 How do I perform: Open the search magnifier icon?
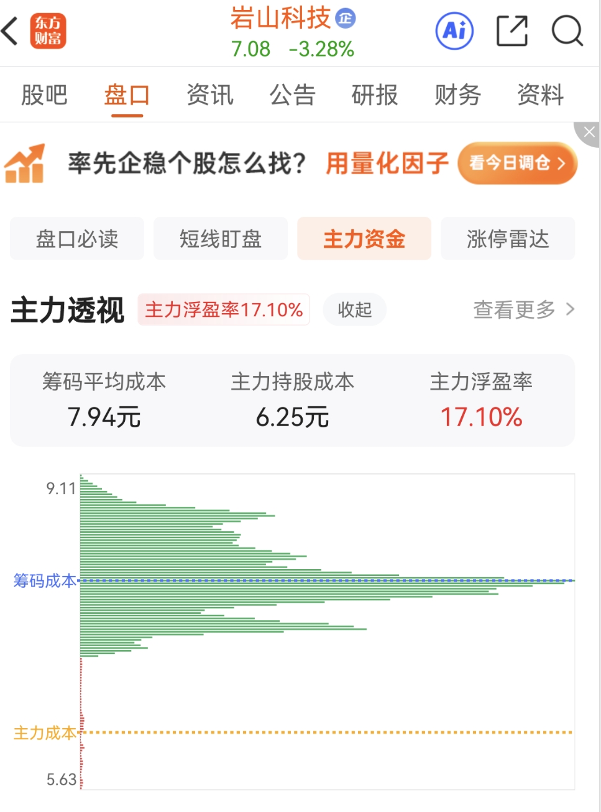click(x=567, y=31)
